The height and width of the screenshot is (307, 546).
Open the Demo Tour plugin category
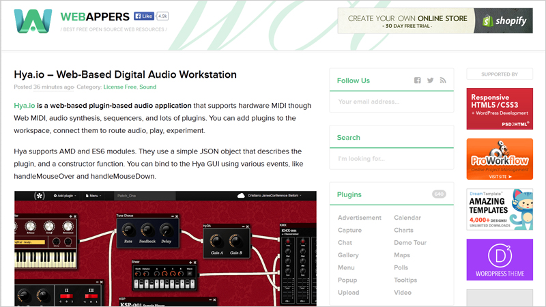pyautogui.click(x=410, y=243)
